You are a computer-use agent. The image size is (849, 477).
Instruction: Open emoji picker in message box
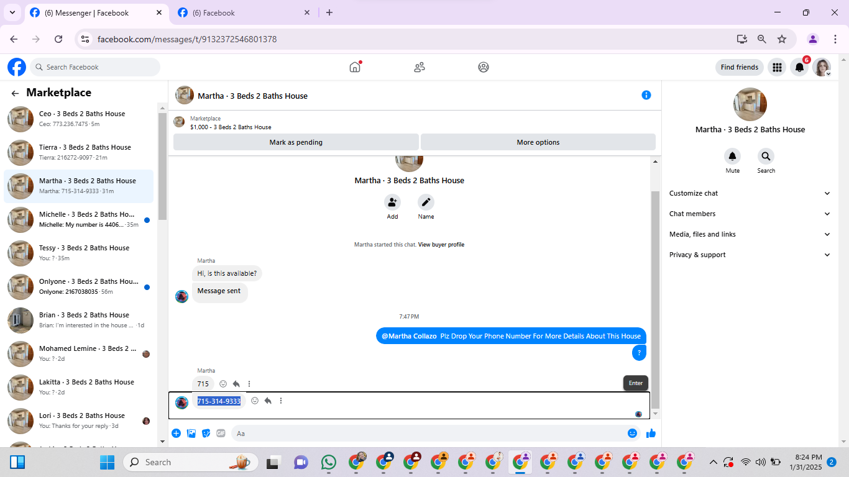[632, 434]
